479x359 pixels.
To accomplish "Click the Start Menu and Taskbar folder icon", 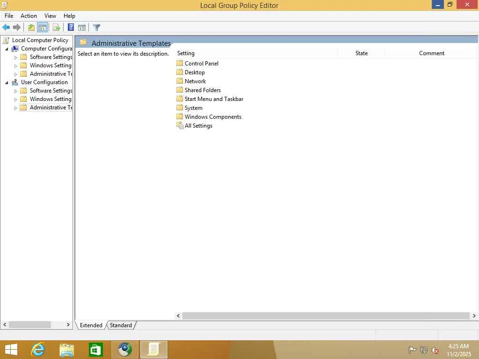I will click(180, 99).
